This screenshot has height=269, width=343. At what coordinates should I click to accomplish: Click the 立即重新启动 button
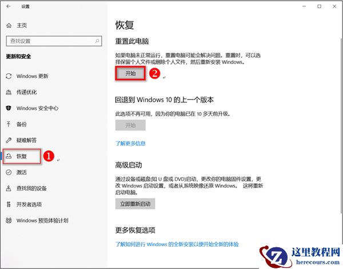tap(135, 204)
